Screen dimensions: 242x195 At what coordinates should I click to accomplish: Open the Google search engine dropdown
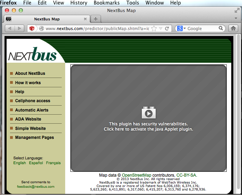click(181, 28)
